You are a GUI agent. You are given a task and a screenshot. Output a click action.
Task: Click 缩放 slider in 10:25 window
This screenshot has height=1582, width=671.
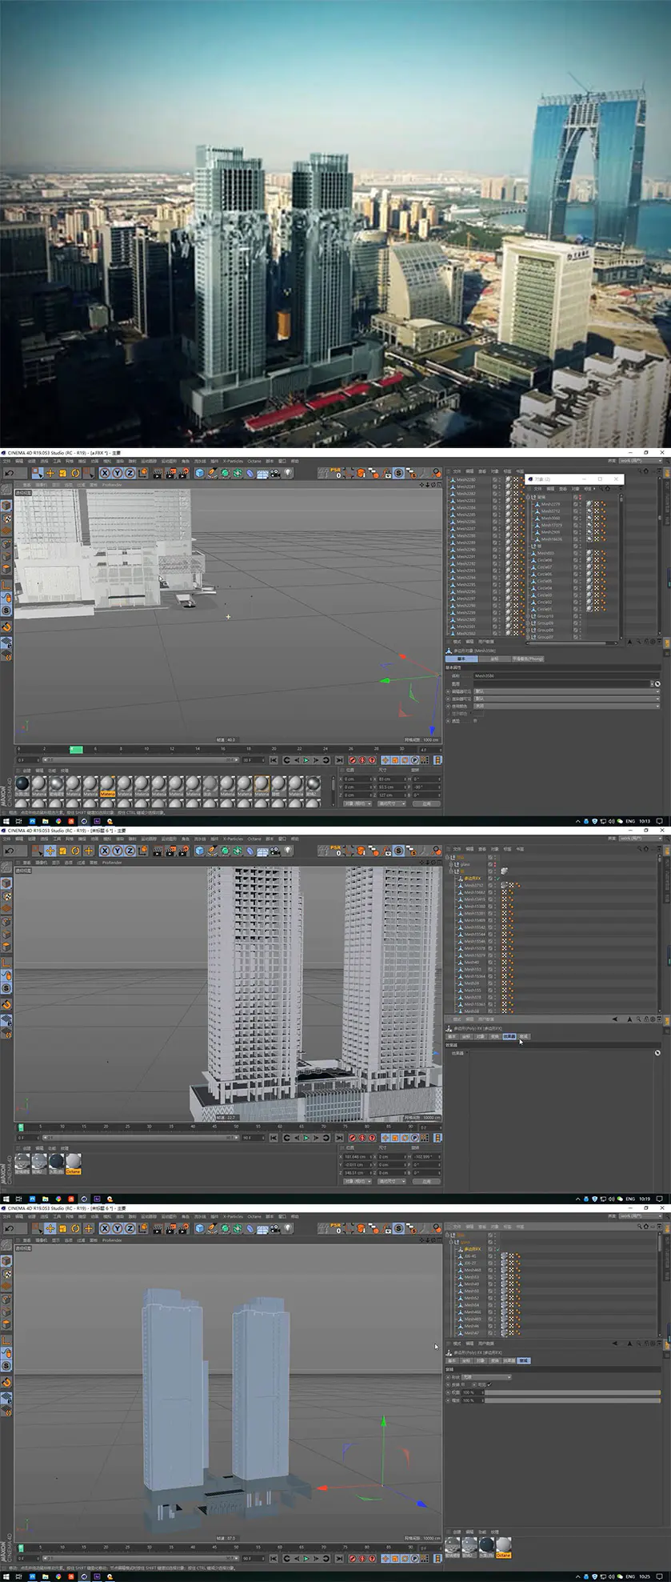[x=572, y=1400]
